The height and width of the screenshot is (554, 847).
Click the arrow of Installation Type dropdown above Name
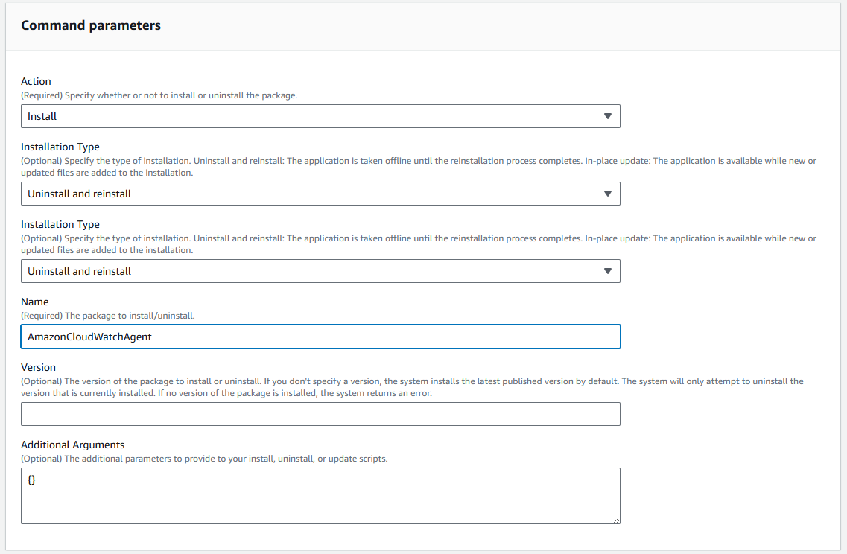tap(607, 271)
